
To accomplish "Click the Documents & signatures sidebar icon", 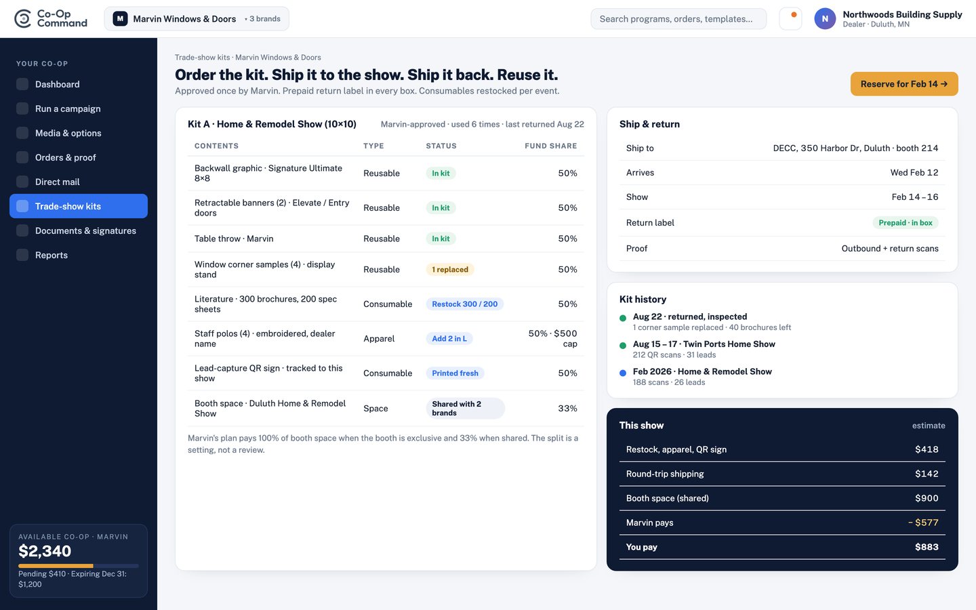I will click(x=22, y=230).
